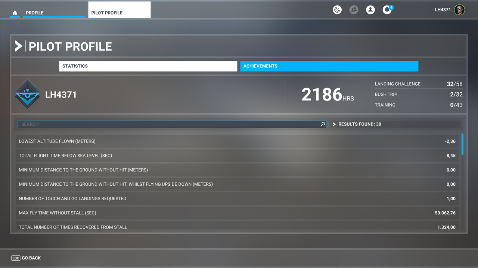Image resolution: width=478 pixels, height=268 pixels.
Task: Click the statistics list scrollbar
Action: click(x=462, y=144)
